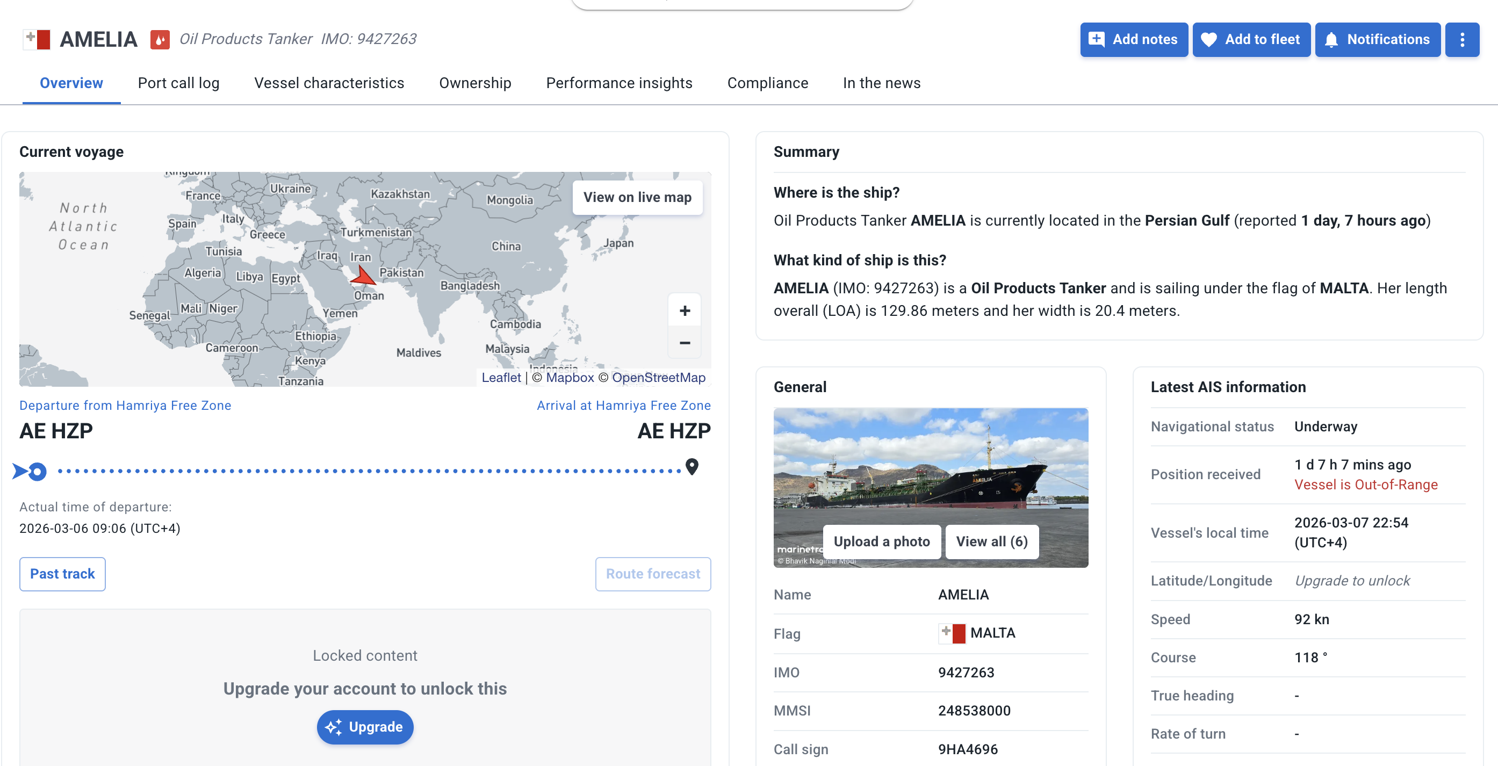The image size is (1498, 766).
Task: Open the Vessel characteristics tab
Action: click(x=328, y=83)
